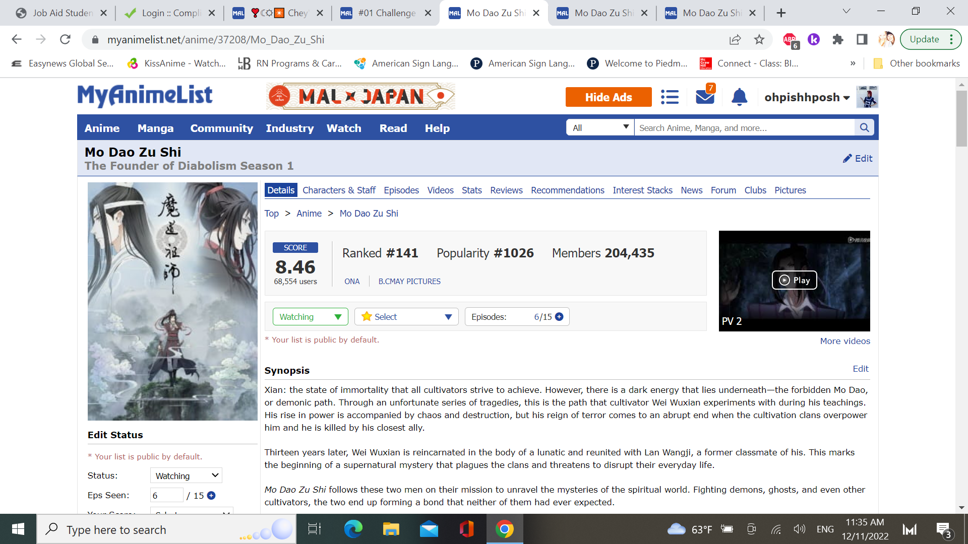
Task: Open the score Select dropdown
Action: (406, 317)
